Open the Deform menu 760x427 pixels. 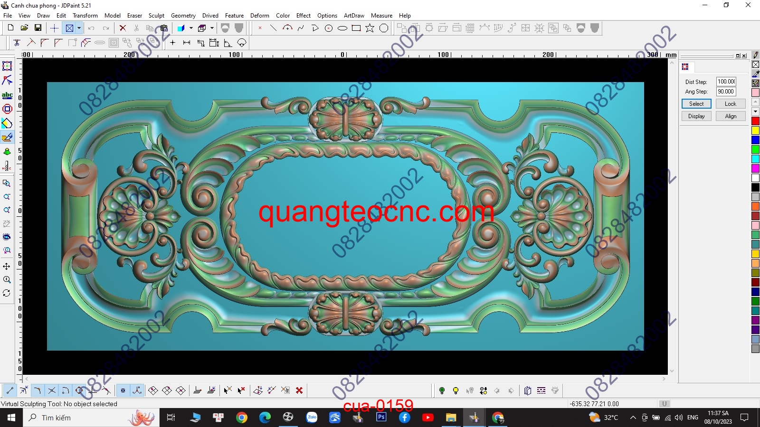pyautogui.click(x=259, y=15)
